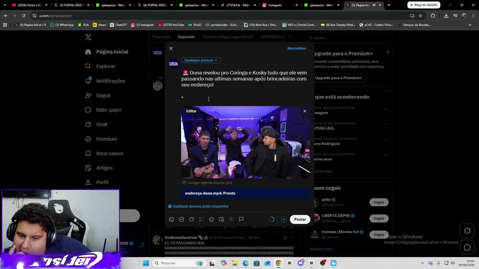The width and height of the screenshot is (479, 269).
Task: Open Perfil in the sidebar
Action: pos(97,182)
